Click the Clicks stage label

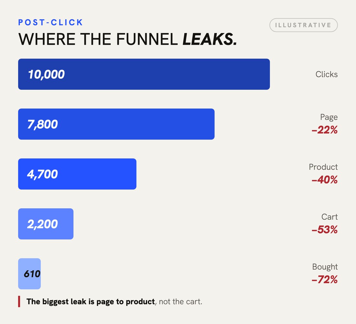(x=327, y=74)
